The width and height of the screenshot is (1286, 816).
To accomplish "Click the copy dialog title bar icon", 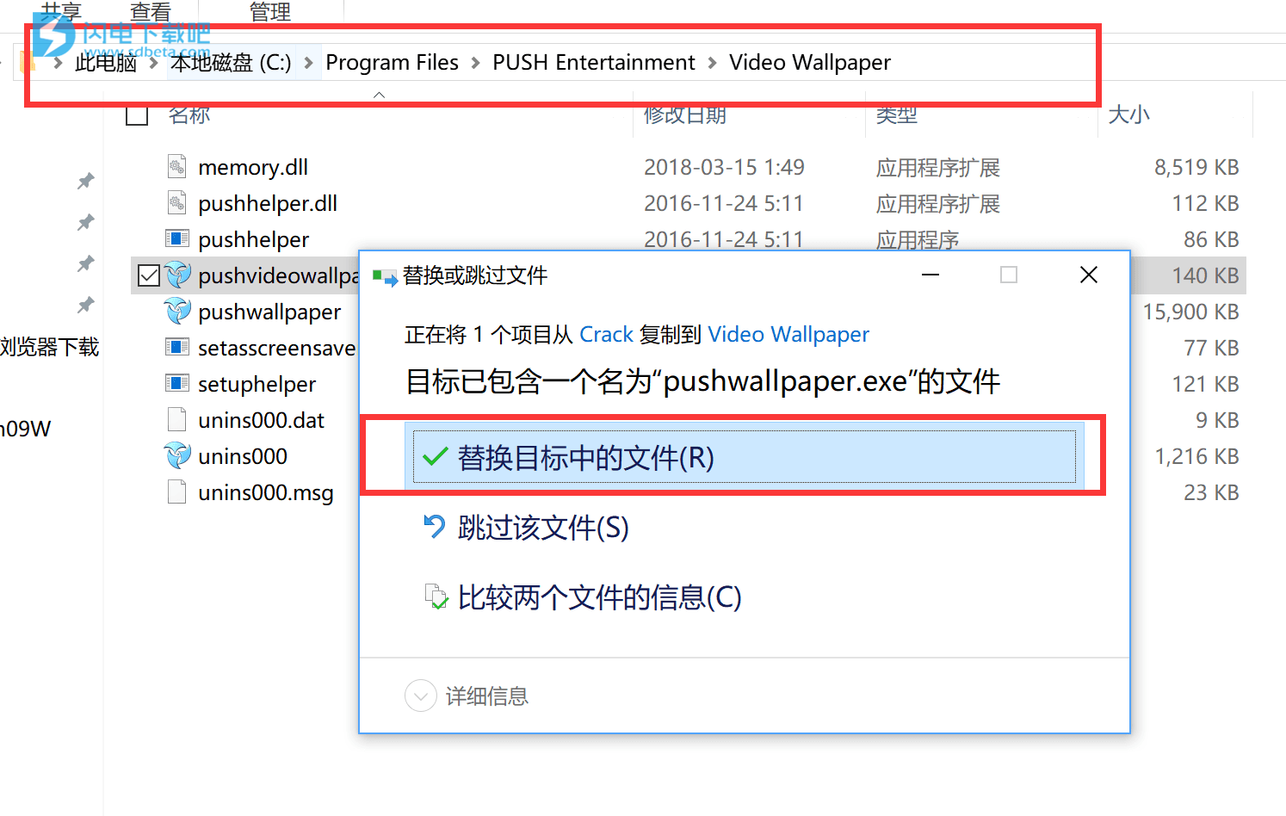I will tap(385, 276).
